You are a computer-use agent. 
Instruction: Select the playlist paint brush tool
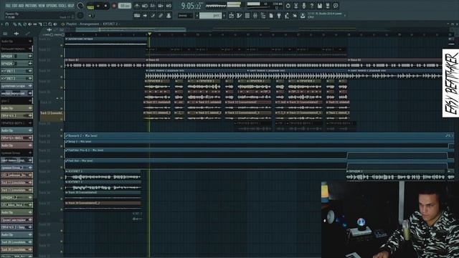coord(20,24)
